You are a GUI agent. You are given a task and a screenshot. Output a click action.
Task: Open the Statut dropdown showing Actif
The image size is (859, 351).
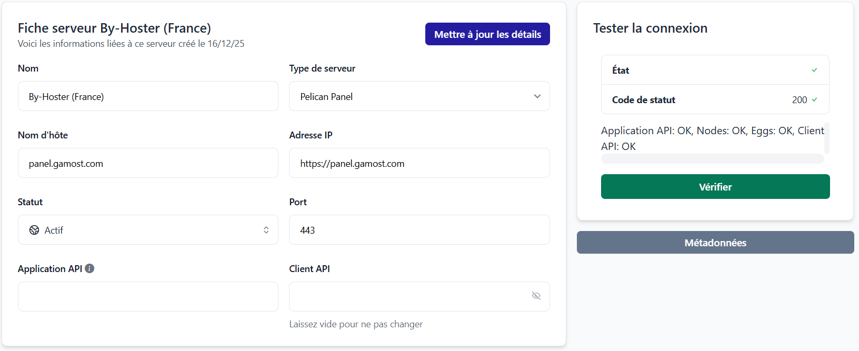tap(148, 230)
